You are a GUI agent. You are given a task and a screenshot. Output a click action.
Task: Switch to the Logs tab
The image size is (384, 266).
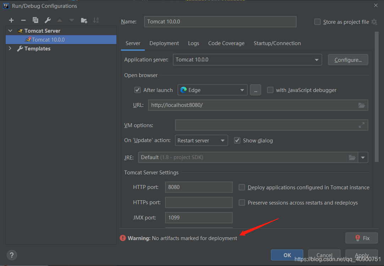point(193,43)
